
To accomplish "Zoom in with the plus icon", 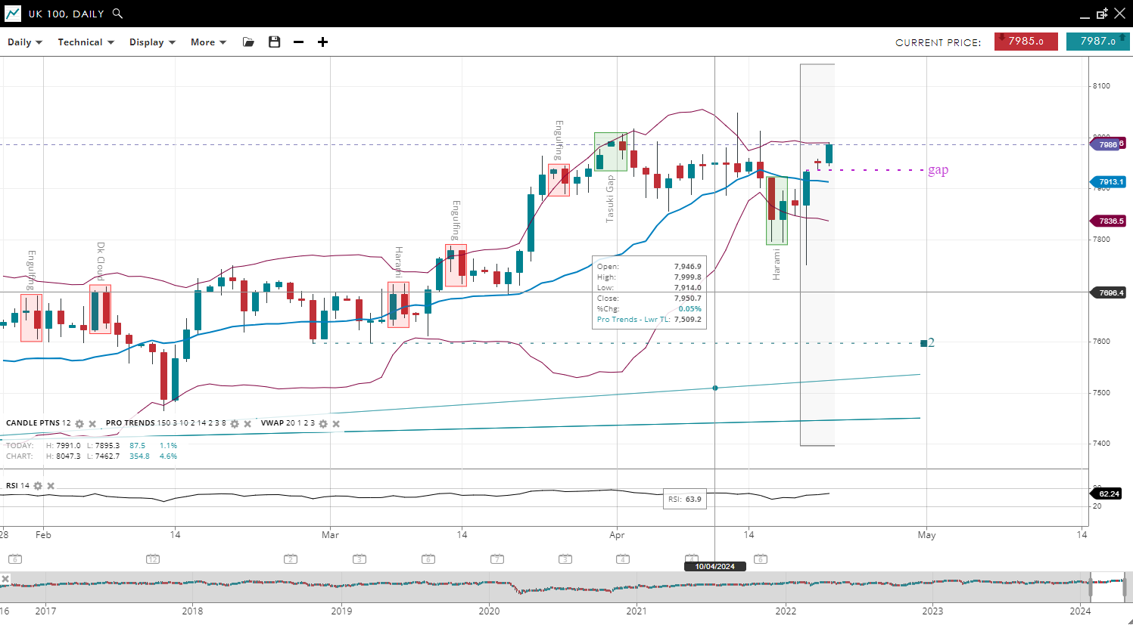I will pyautogui.click(x=322, y=42).
